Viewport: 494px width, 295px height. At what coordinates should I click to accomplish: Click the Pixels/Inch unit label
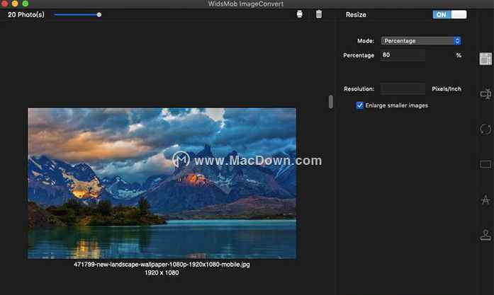click(447, 88)
